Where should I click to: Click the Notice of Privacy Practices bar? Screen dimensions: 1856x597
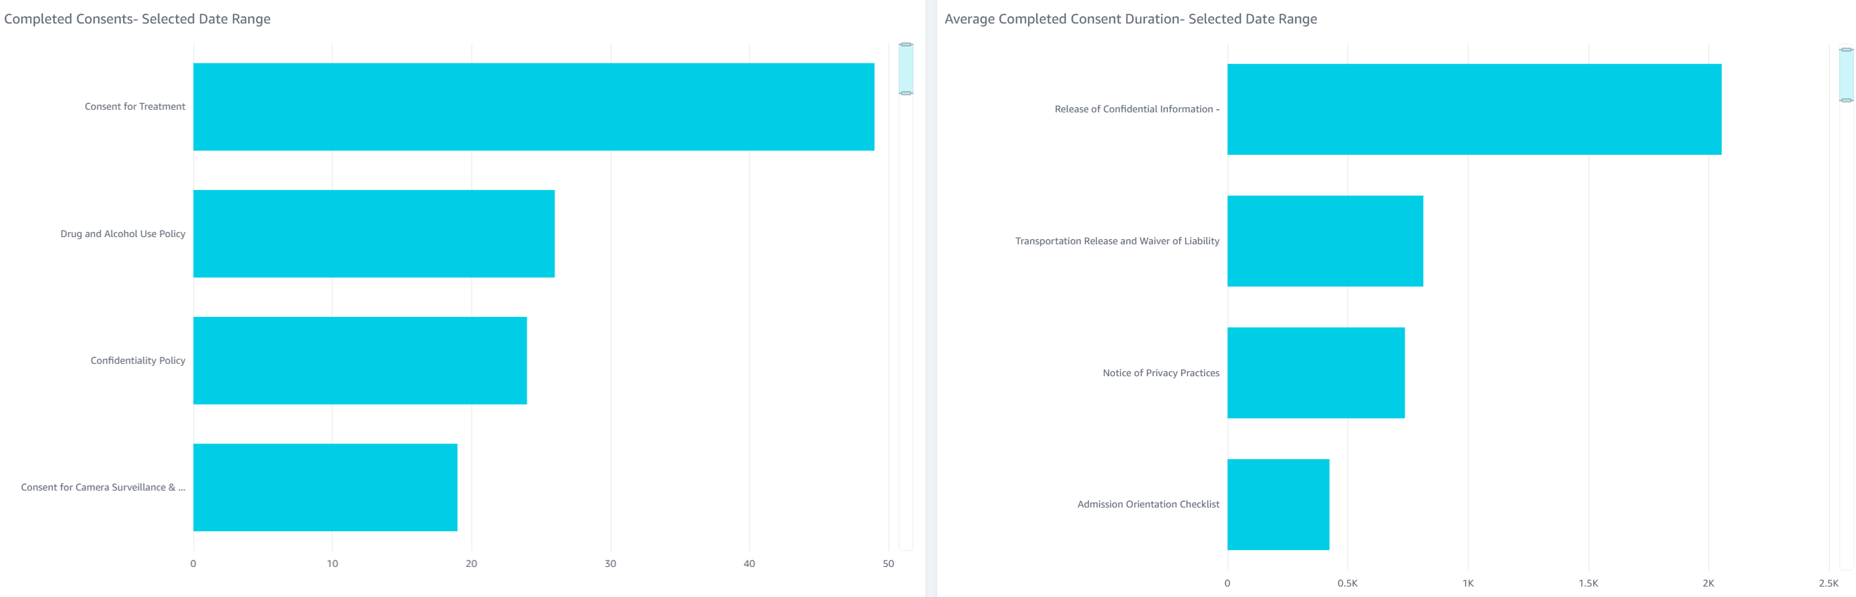point(1315,372)
